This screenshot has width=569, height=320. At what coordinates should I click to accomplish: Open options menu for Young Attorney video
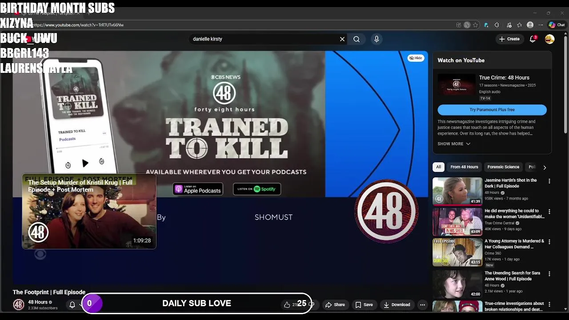549,242
